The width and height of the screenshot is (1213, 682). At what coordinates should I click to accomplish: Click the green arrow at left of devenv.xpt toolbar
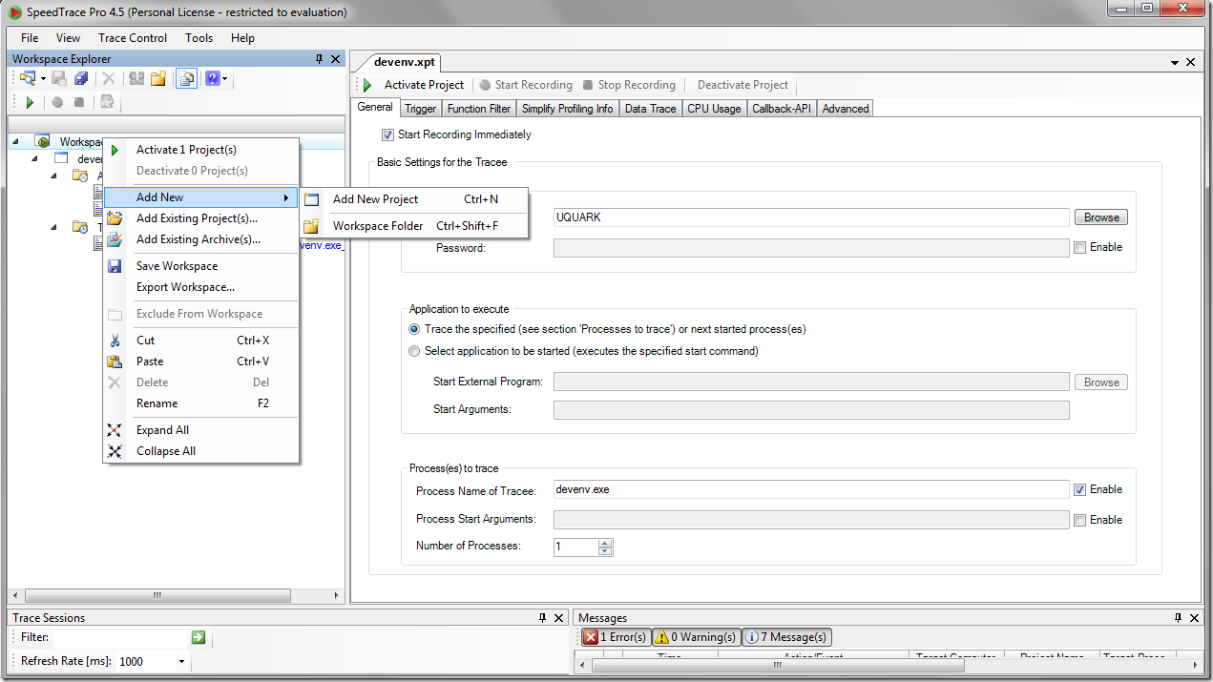367,85
